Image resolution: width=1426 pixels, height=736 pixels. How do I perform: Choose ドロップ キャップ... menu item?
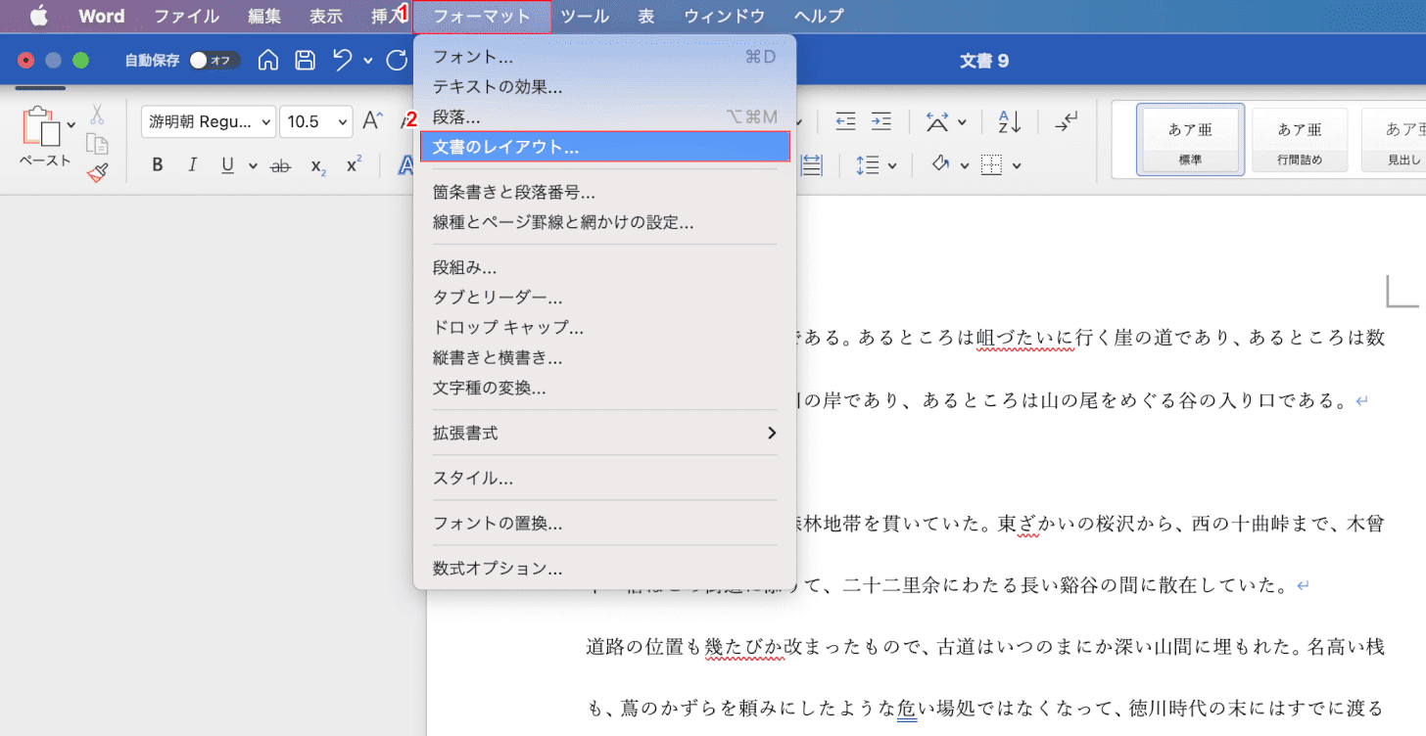605,328
